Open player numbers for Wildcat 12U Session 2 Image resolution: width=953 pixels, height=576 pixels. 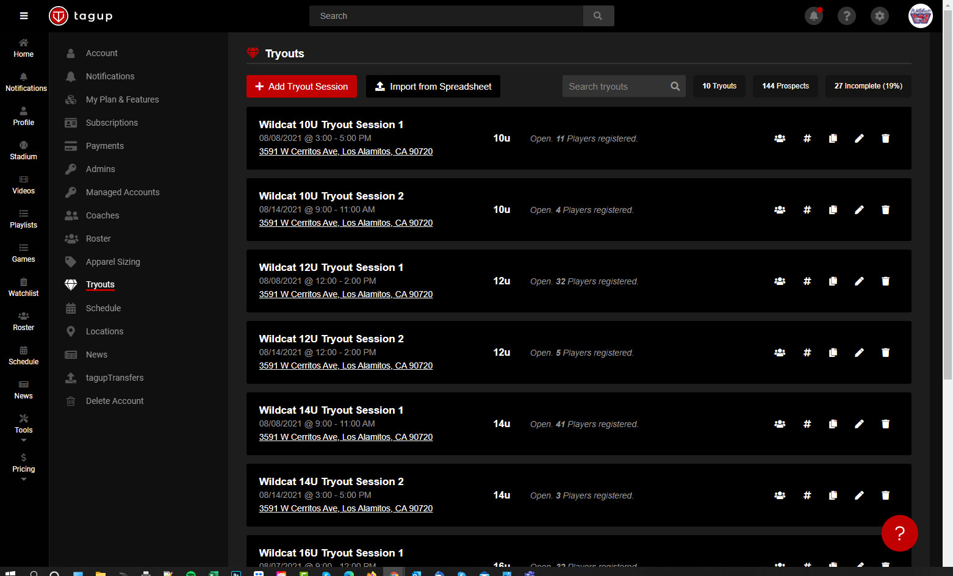click(x=807, y=353)
